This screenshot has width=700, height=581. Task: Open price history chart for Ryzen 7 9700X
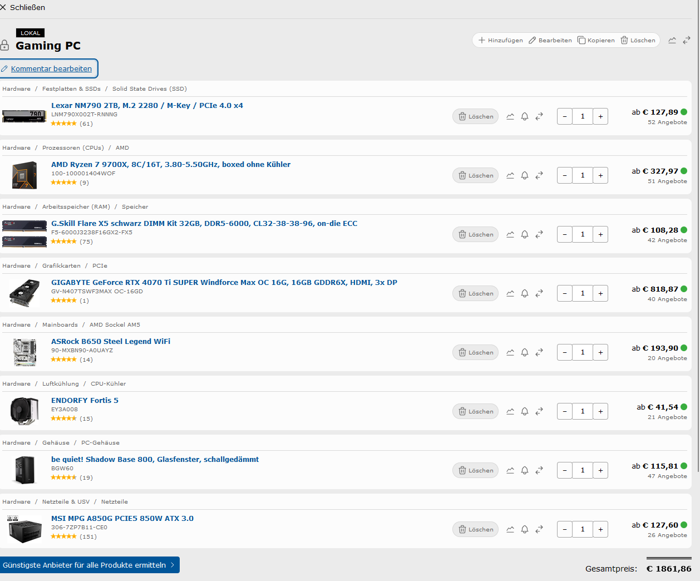coord(510,175)
